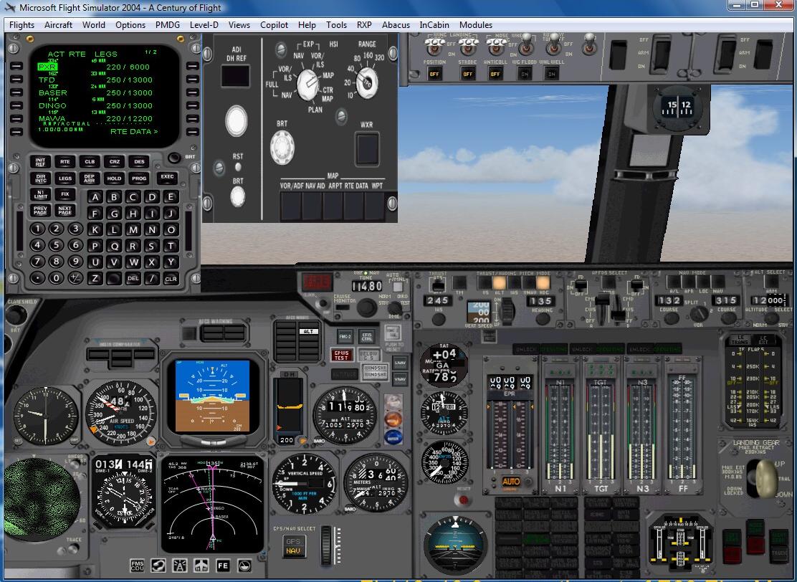Flip the left flight director FD switch
Viewport: 797px width, 582px height.
[x=580, y=286]
